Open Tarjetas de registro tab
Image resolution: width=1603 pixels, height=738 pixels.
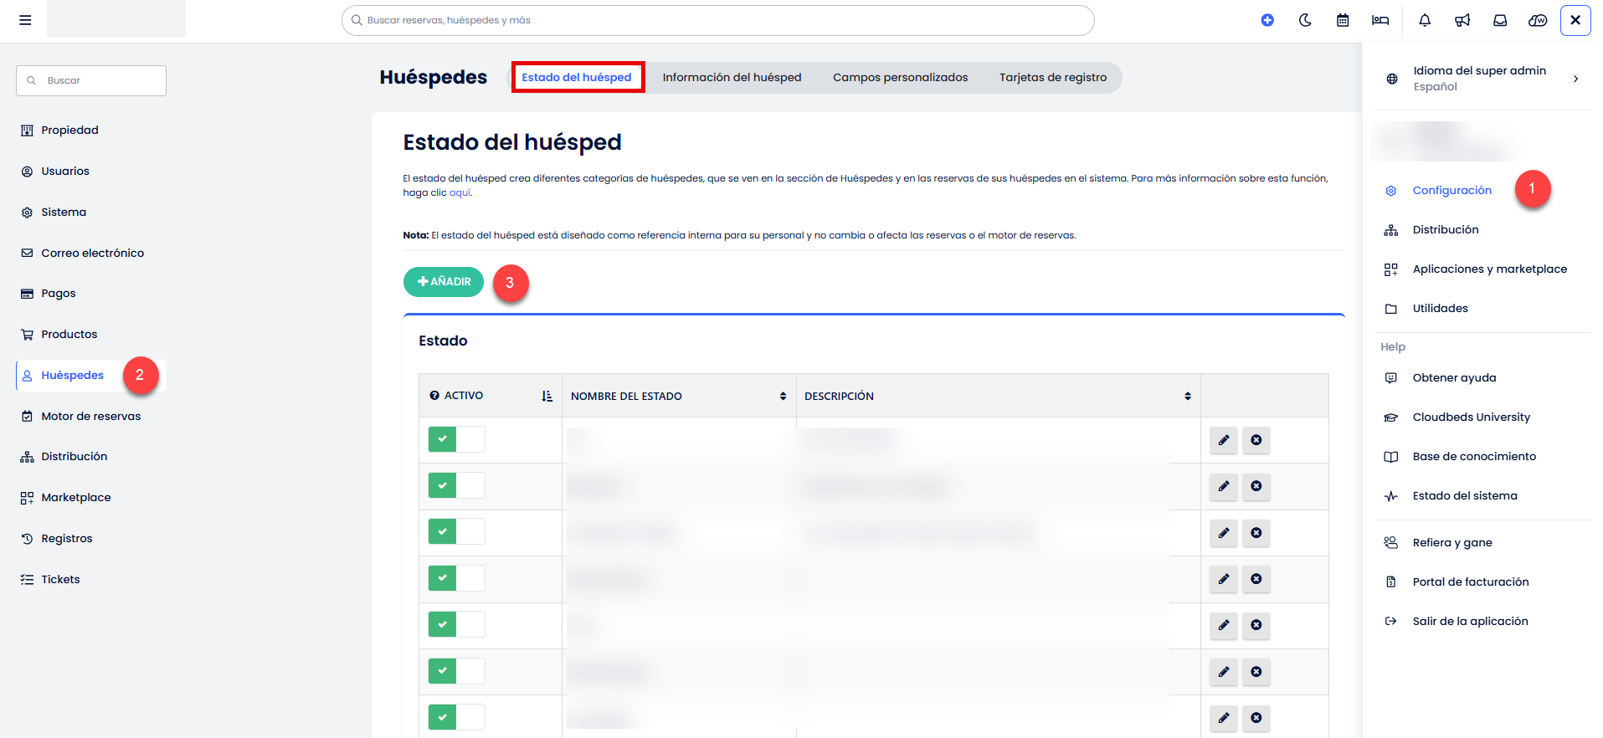pyautogui.click(x=1052, y=77)
